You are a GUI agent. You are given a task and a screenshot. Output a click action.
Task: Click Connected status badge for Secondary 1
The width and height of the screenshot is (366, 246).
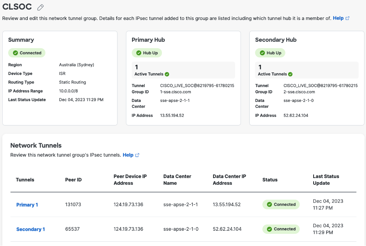click(281, 229)
